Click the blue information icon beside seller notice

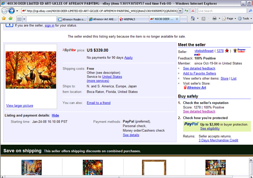(x=9, y=25)
